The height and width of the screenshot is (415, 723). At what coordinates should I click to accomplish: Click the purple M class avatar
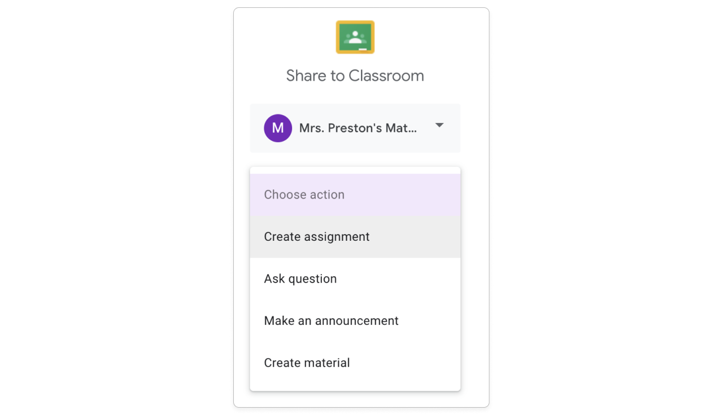click(278, 128)
